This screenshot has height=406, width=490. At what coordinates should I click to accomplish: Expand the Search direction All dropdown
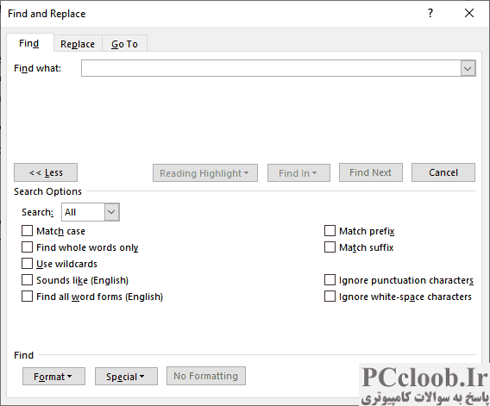[x=111, y=212]
